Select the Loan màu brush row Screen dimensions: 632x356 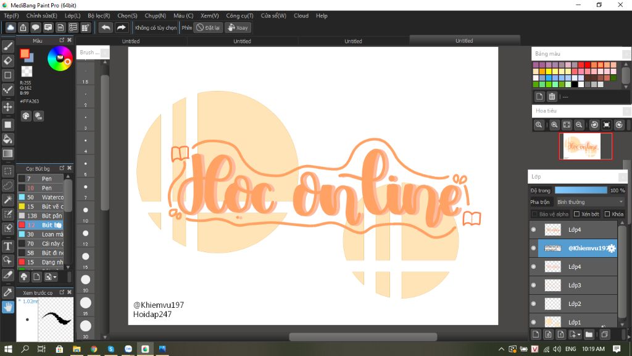click(41, 234)
